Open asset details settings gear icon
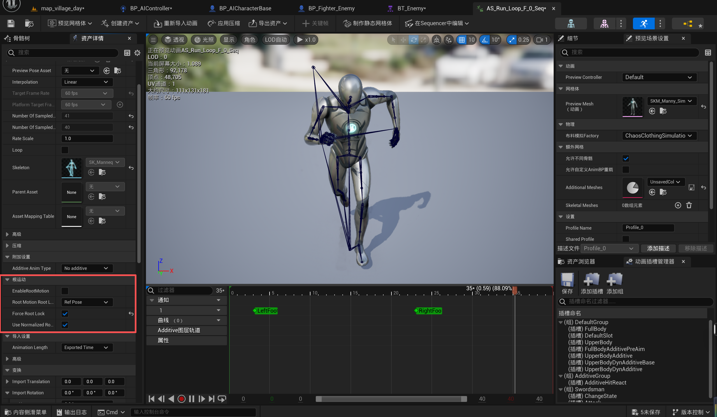 point(137,53)
